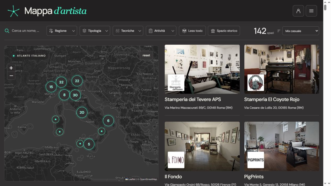Click the search magnifier icon

click(x=7, y=31)
